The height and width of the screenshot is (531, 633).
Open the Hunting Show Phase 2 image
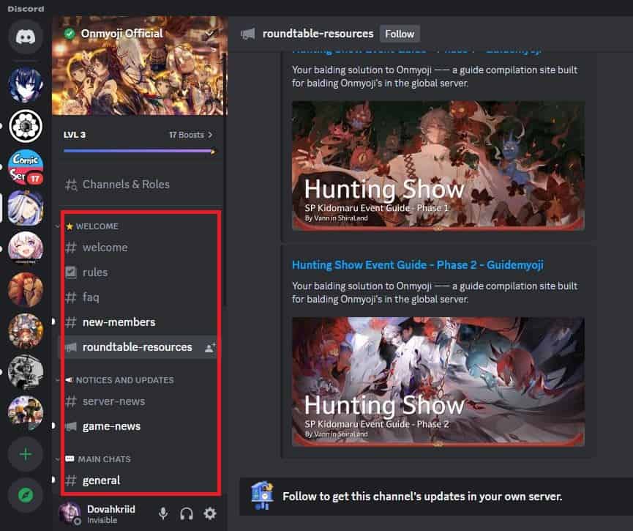(438, 382)
